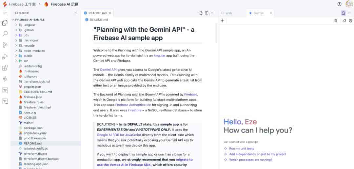
Task: Open the upper Terraform icon in activity bar
Action: click(x=5, y=90)
